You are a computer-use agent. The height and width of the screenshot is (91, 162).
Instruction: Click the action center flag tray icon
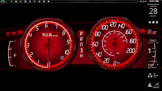click(x=141, y=2)
